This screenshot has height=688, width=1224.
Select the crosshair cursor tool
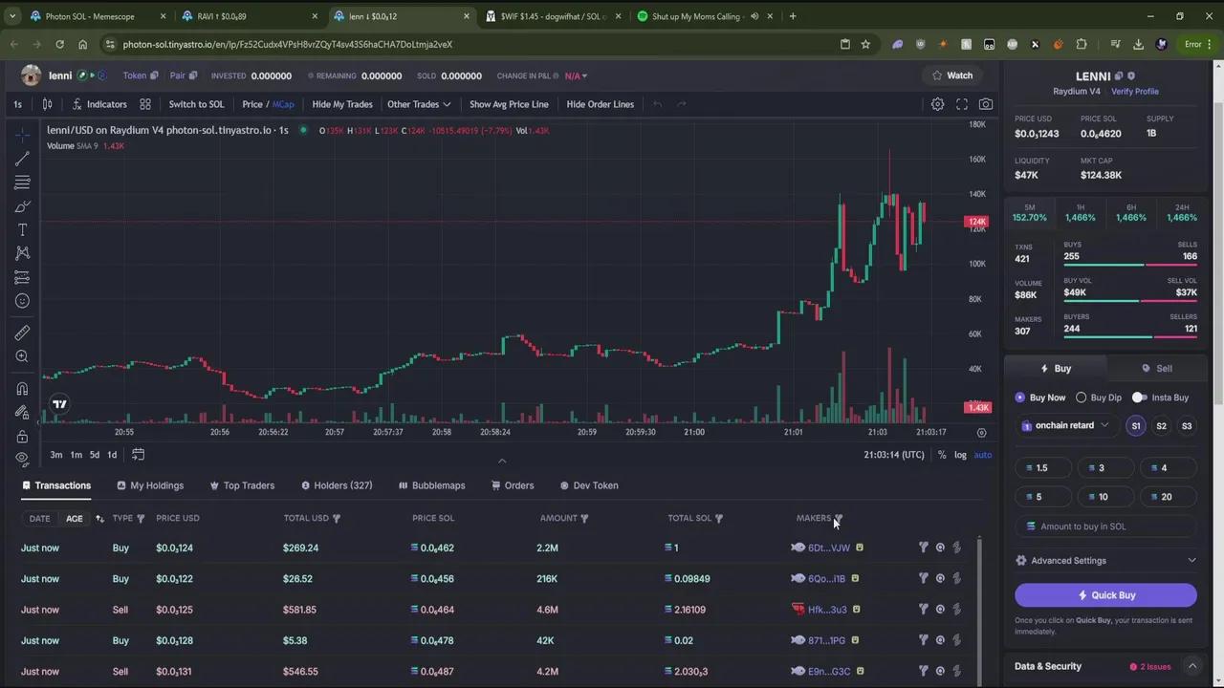click(x=22, y=134)
